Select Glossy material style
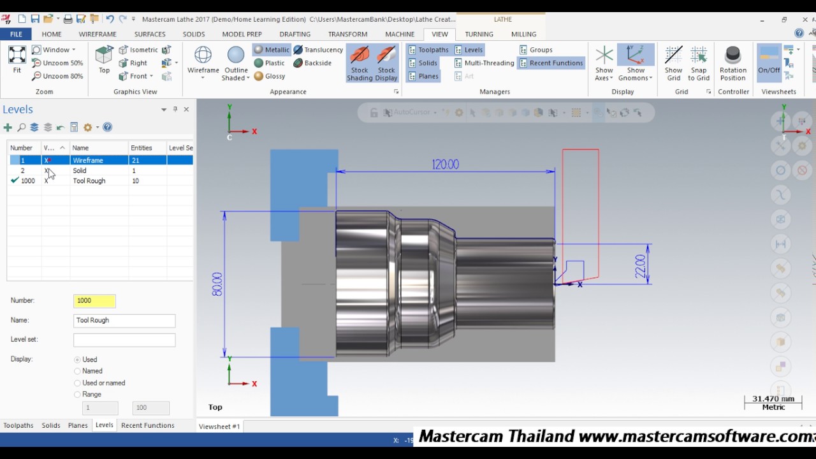 pyautogui.click(x=270, y=76)
